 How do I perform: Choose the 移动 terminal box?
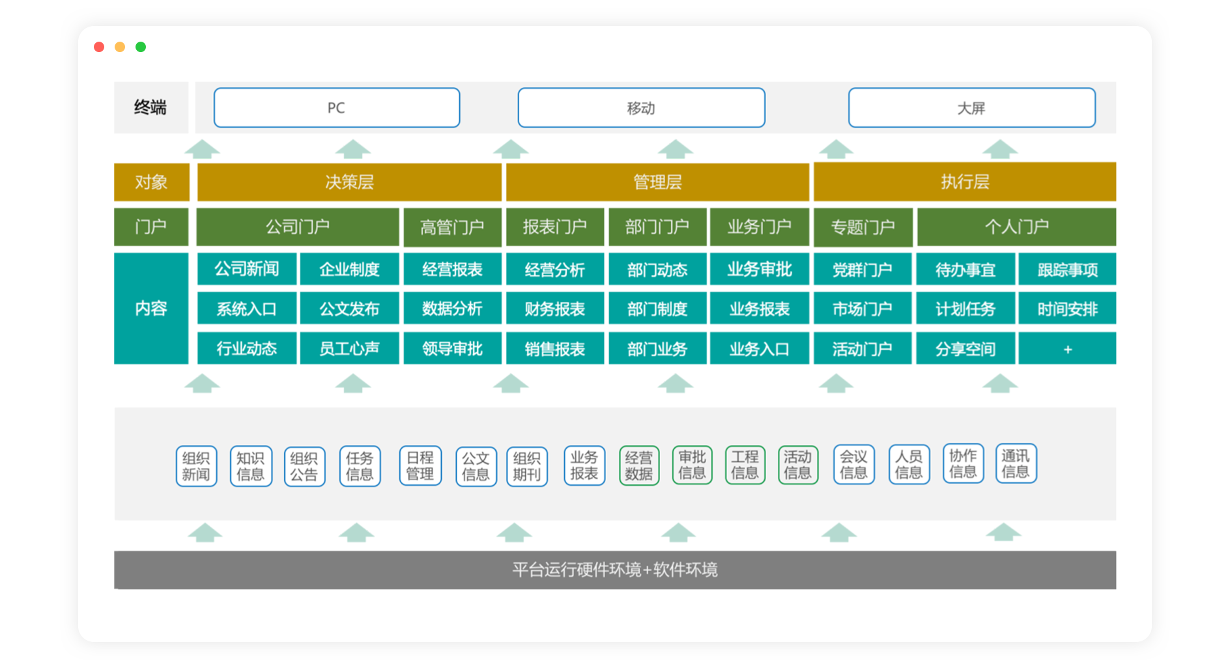[641, 108]
